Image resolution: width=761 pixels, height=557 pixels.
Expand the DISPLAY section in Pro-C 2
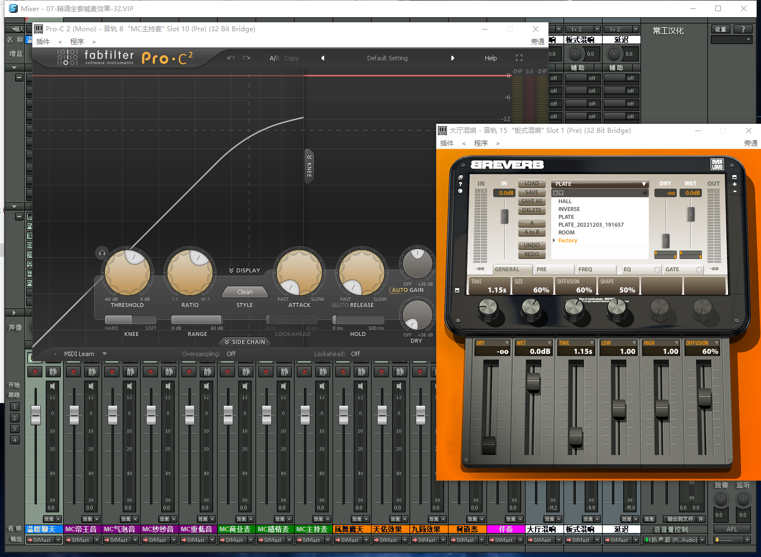pyautogui.click(x=244, y=270)
